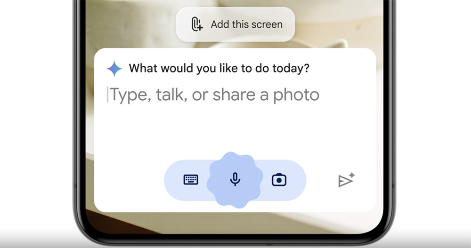Switch to keyboard input icon
This screenshot has width=471, height=248.
(191, 180)
